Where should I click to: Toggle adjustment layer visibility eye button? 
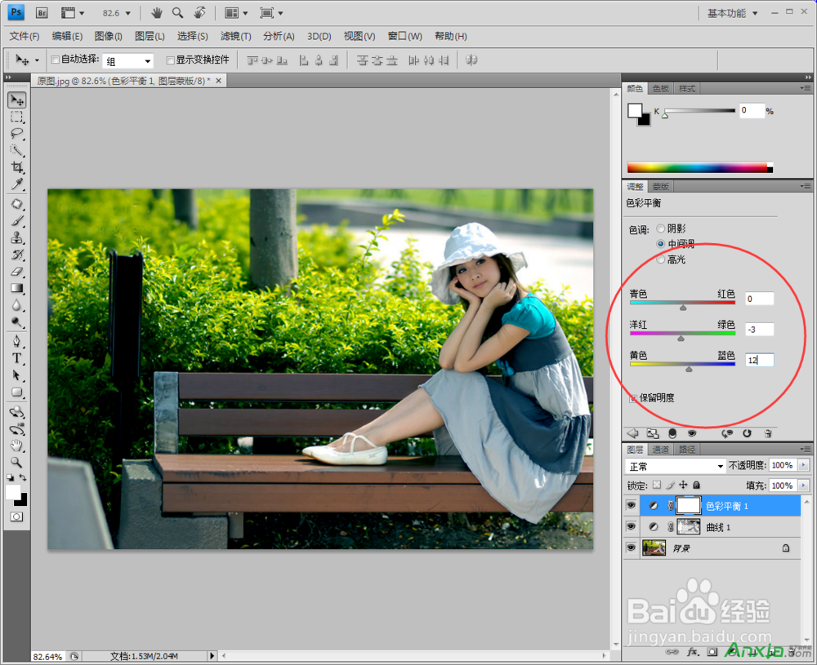(x=692, y=433)
